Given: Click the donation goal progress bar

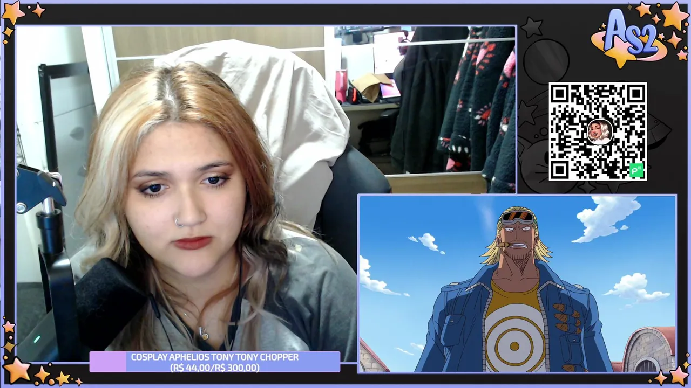Looking at the screenshot, I should tap(214, 362).
